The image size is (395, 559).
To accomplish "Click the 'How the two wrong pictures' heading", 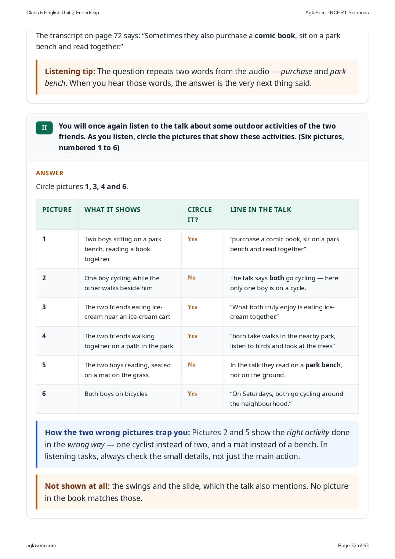I will point(117,432).
